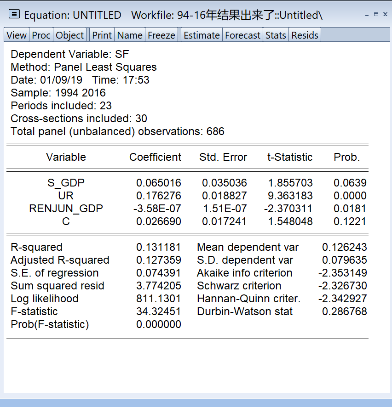This screenshot has height=407, width=392.
Task: Click the Schwarz criterion value -2.326730
Action: (x=343, y=286)
